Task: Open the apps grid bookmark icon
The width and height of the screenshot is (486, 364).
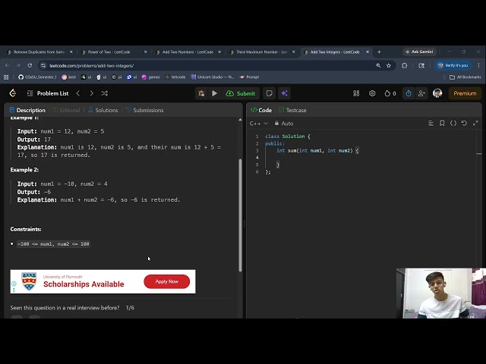Action: coord(6,77)
